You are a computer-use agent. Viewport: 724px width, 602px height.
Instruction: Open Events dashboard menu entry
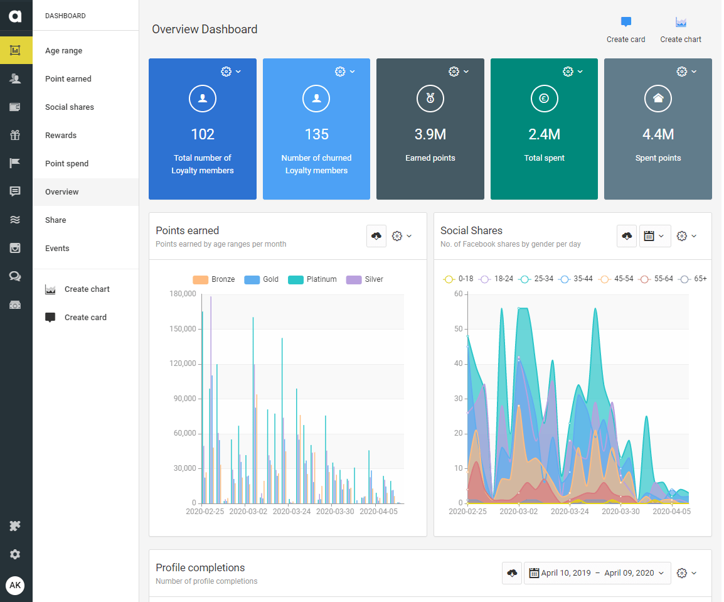pyautogui.click(x=86, y=248)
